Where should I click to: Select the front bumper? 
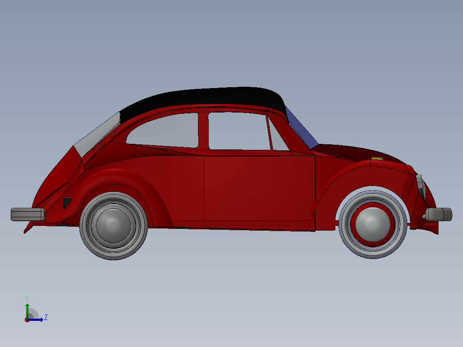coord(439,214)
